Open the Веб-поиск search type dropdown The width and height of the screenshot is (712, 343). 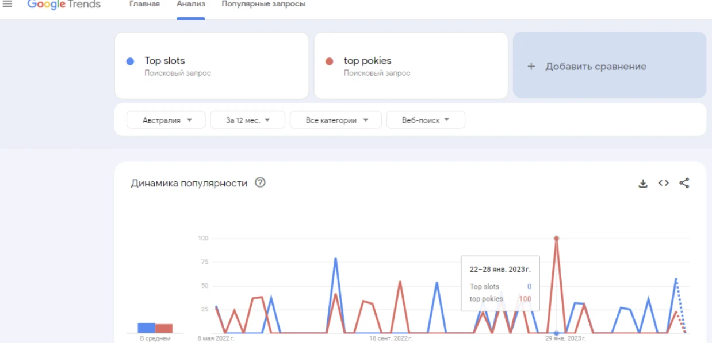[426, 120]
